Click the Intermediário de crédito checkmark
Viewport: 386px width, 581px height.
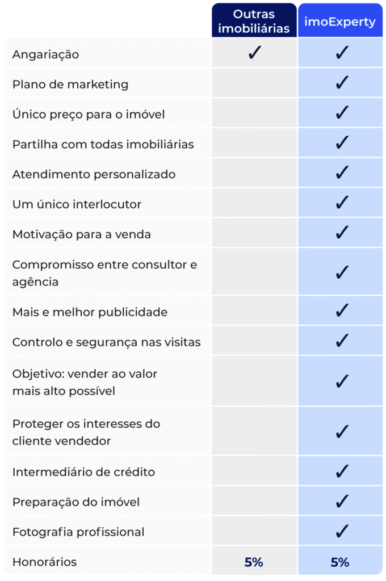341,471
